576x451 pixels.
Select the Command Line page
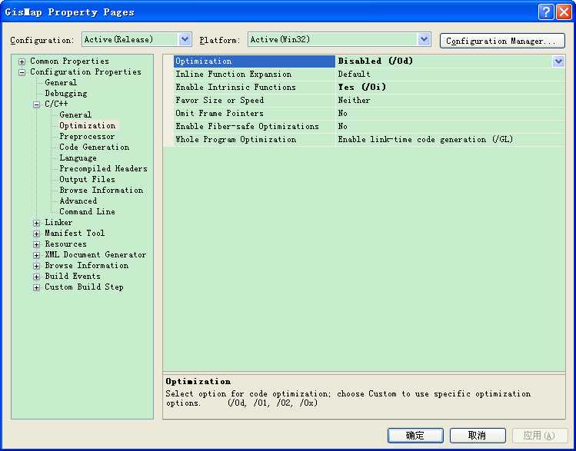point(87,212)
